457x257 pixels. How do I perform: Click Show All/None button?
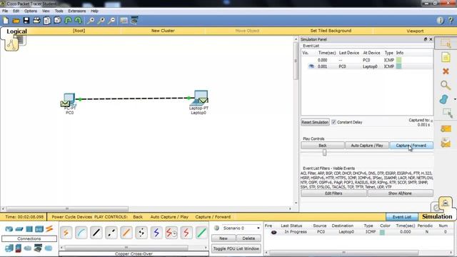pos(400,193)
